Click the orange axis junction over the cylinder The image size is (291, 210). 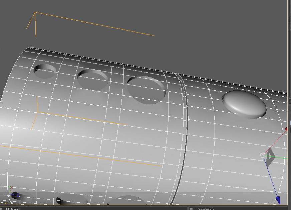pos(37,112)
